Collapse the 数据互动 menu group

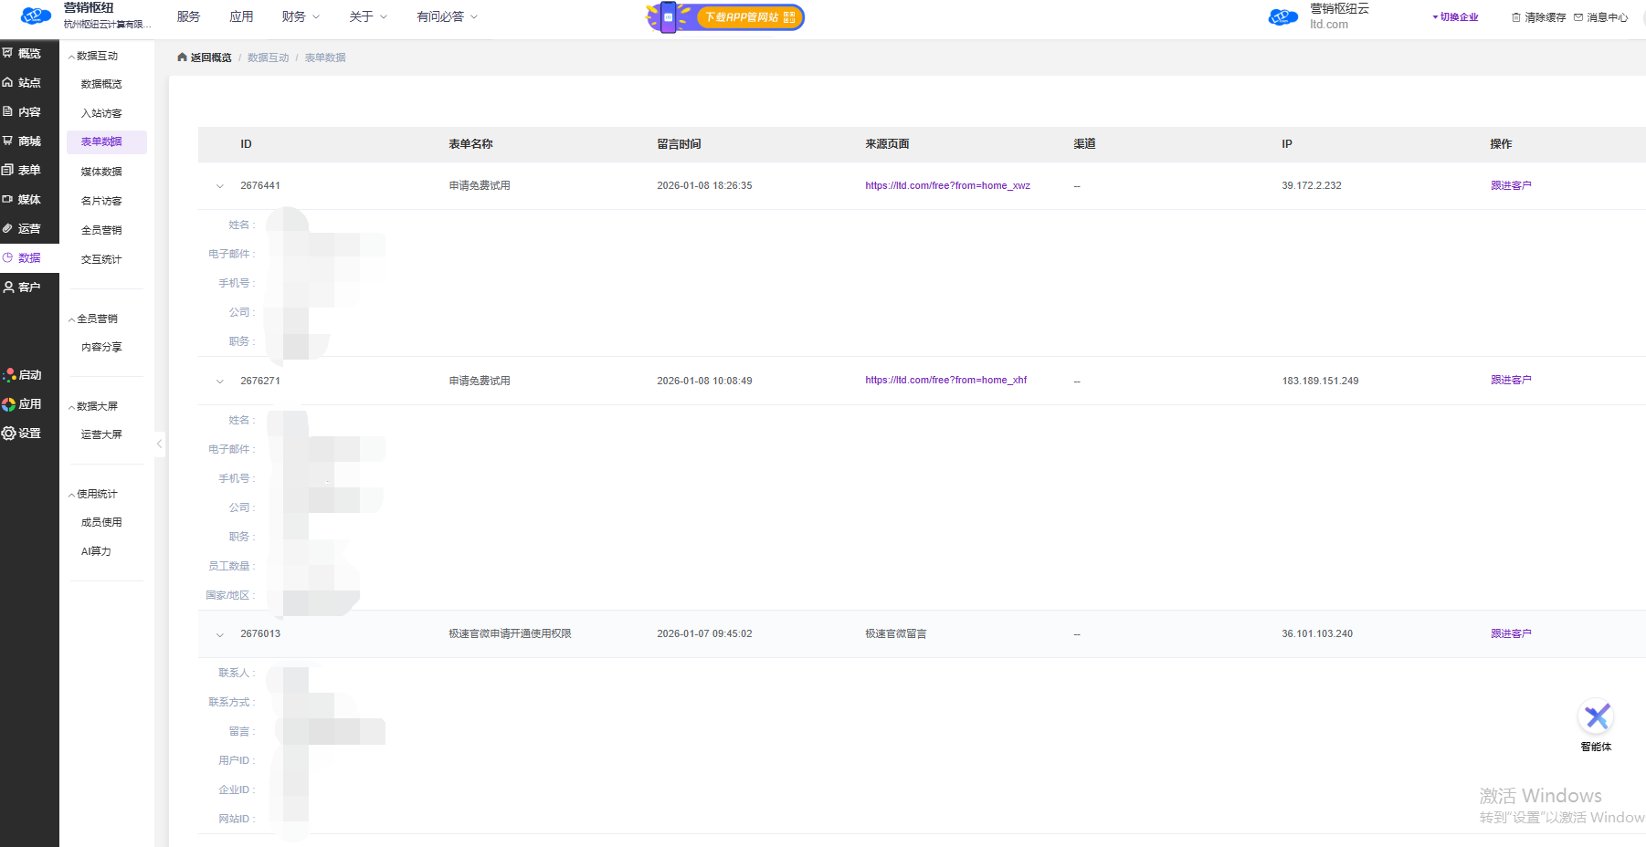[x=93, y=57]
